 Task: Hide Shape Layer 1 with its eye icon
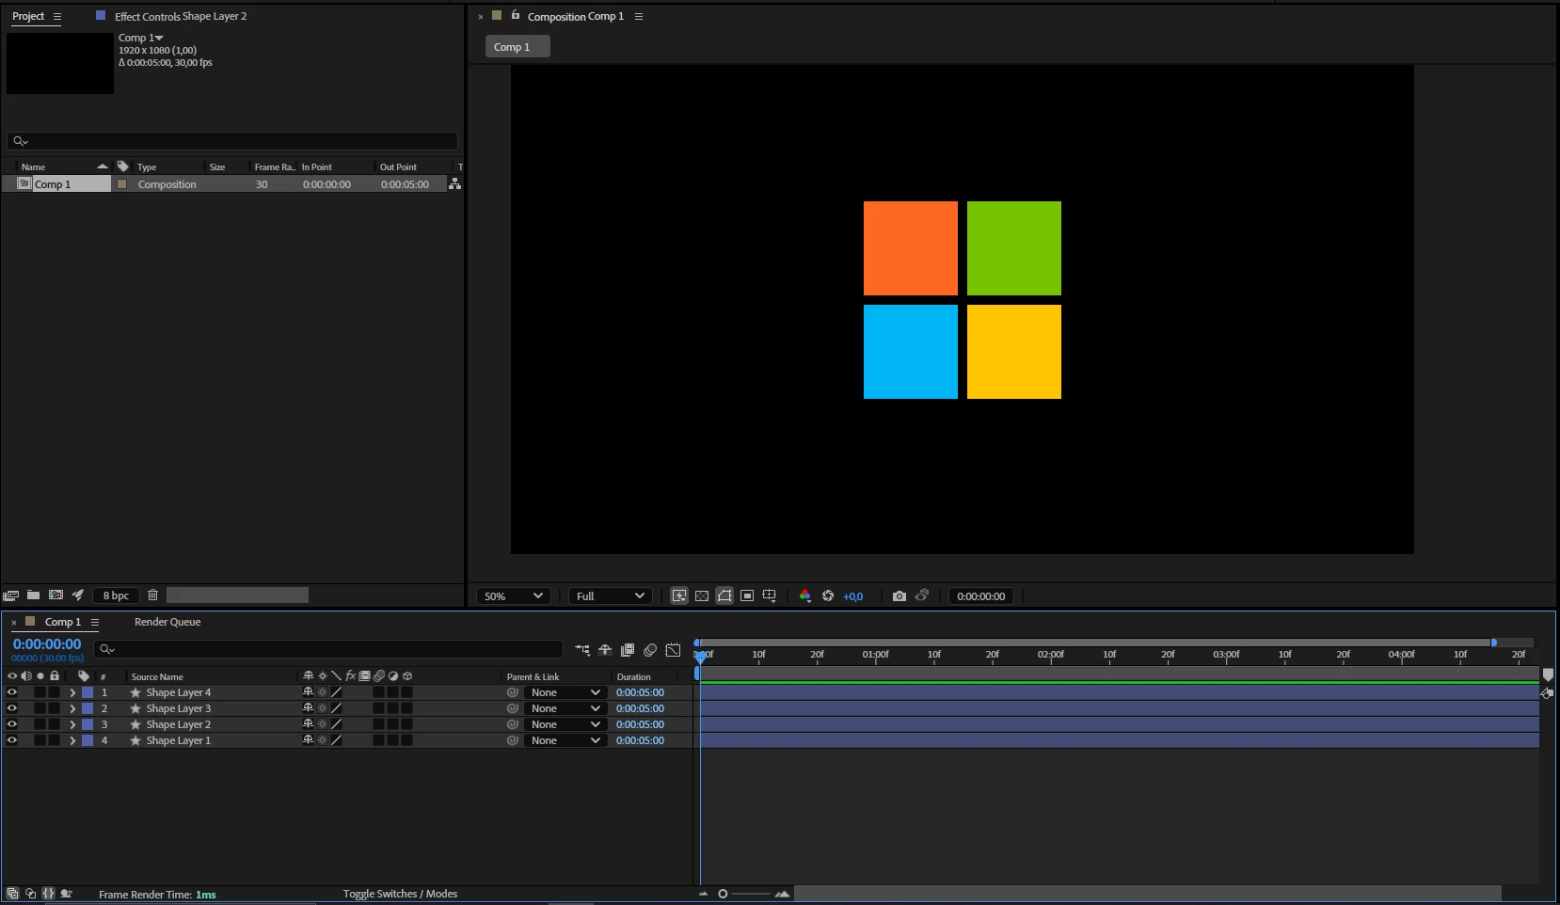(12, 740)
